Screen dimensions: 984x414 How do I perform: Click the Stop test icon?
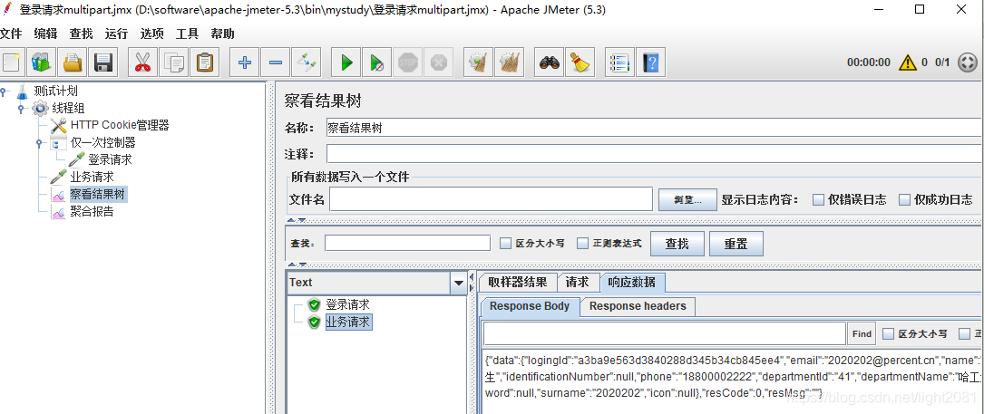pyautogui.click(x=408, y=63)
